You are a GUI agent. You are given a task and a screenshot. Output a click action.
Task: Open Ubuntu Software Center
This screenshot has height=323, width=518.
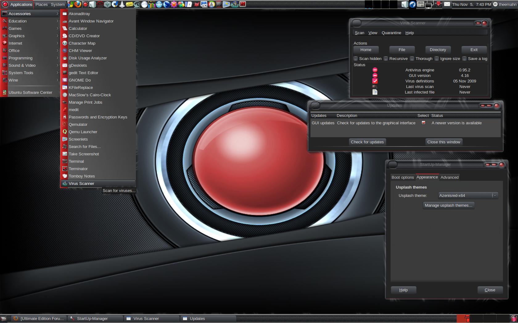tap(30, 92)
